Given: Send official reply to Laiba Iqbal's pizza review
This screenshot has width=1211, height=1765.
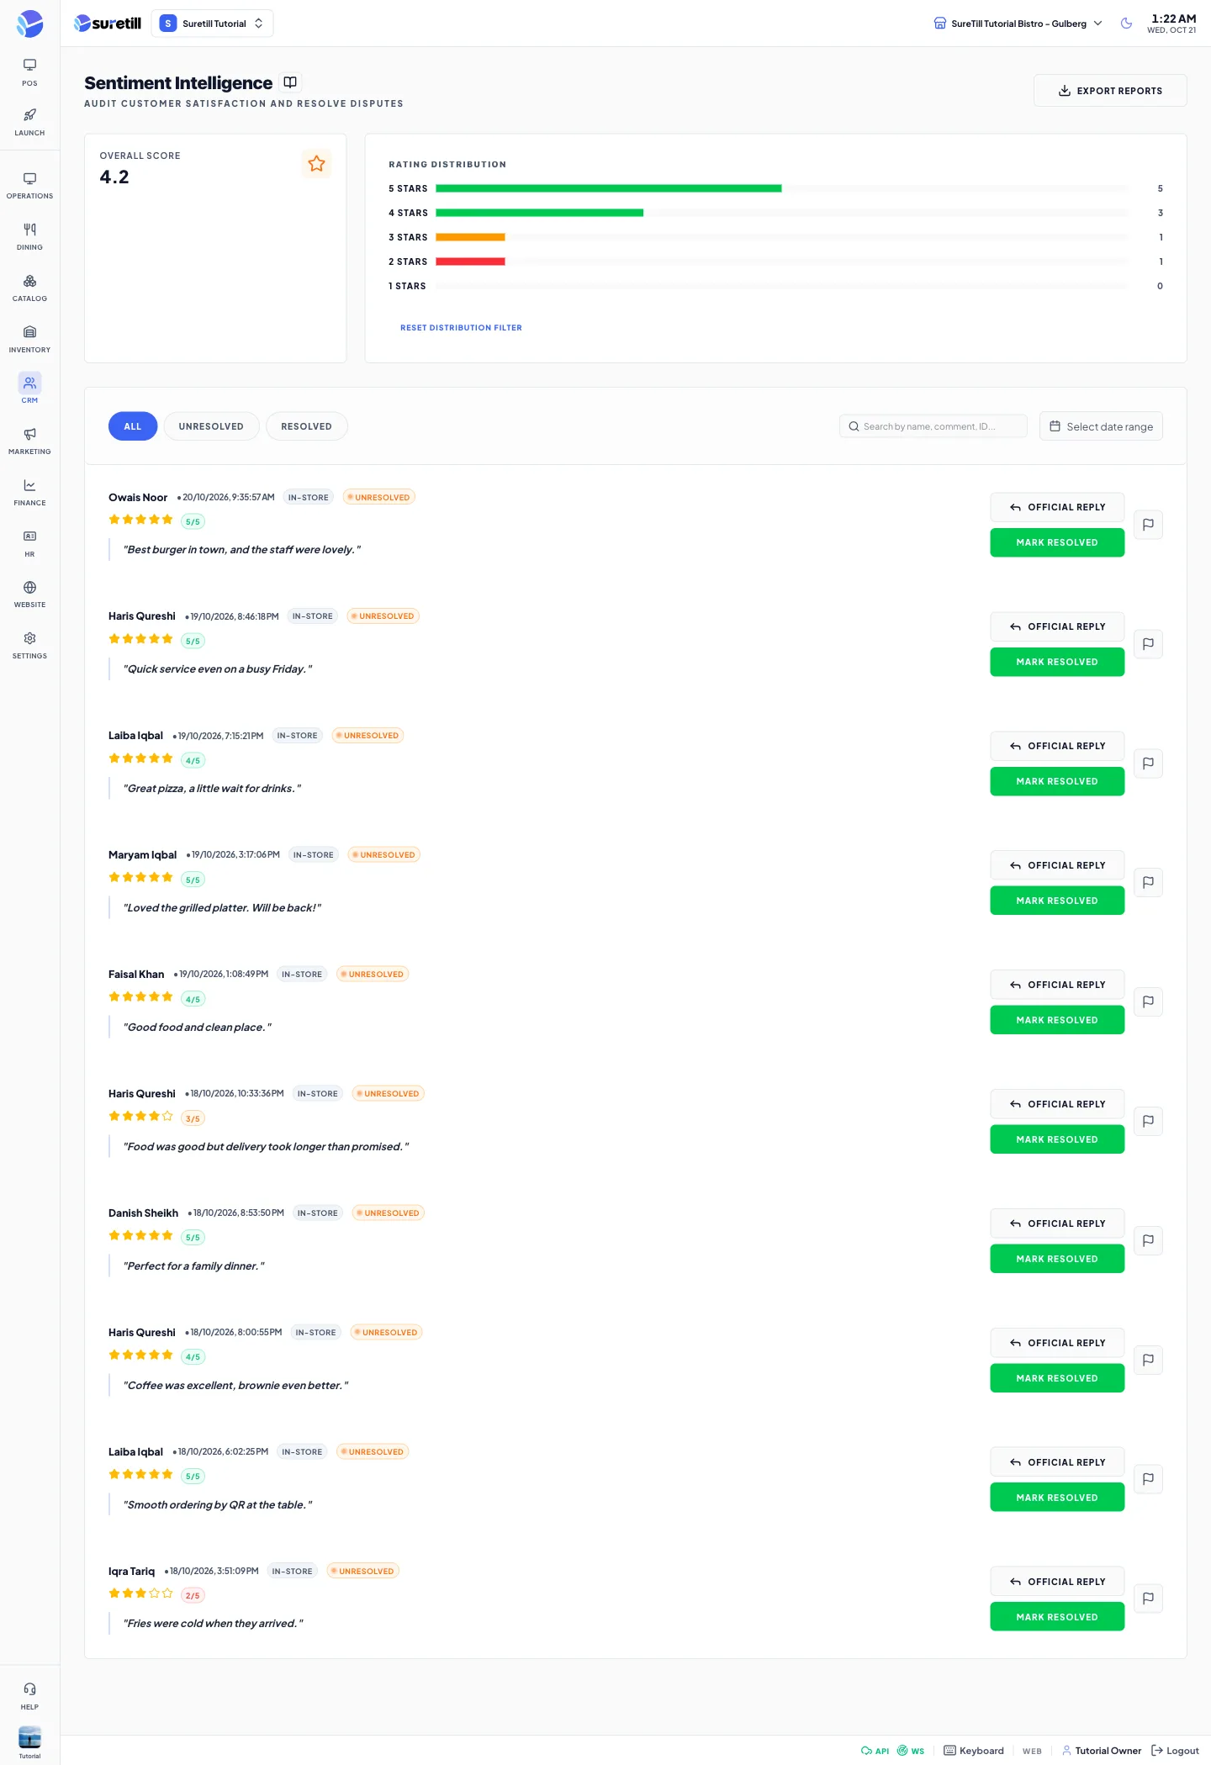Looking at the screenshot, I should [x=1057, y=746].
